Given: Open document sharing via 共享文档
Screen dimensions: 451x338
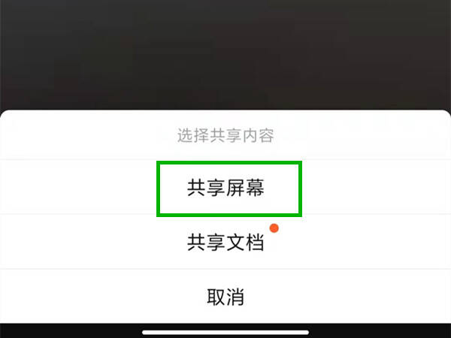Looking at the screenshot, I should (225, 242).
